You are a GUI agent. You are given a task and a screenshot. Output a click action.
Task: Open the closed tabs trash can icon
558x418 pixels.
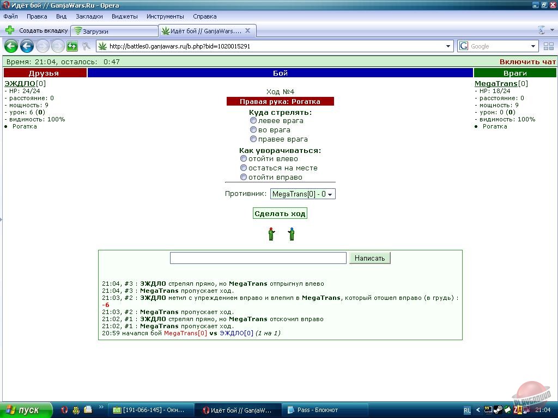click(542, 30)
